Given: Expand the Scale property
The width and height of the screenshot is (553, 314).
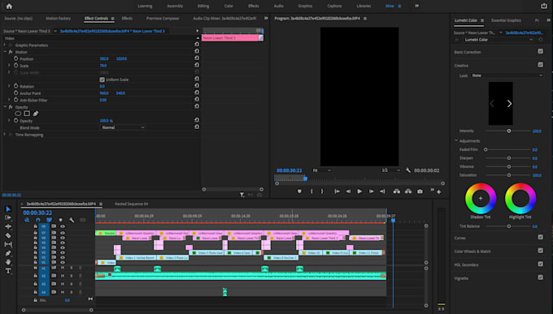Looking at the screenshot, I should point(9,66).
